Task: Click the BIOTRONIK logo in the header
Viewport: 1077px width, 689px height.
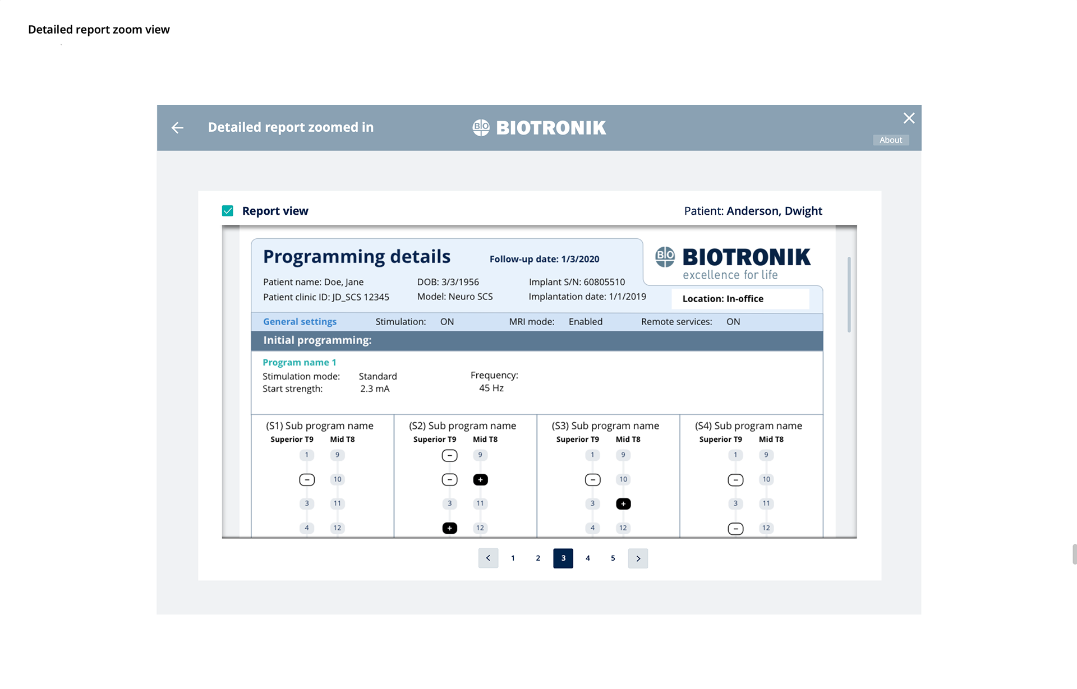Action: tap(539, 128)
